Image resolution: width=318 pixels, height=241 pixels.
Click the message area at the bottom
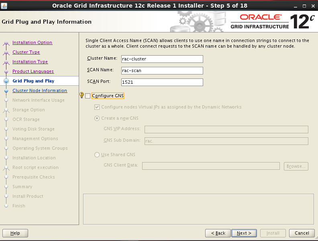coord(198,209)
